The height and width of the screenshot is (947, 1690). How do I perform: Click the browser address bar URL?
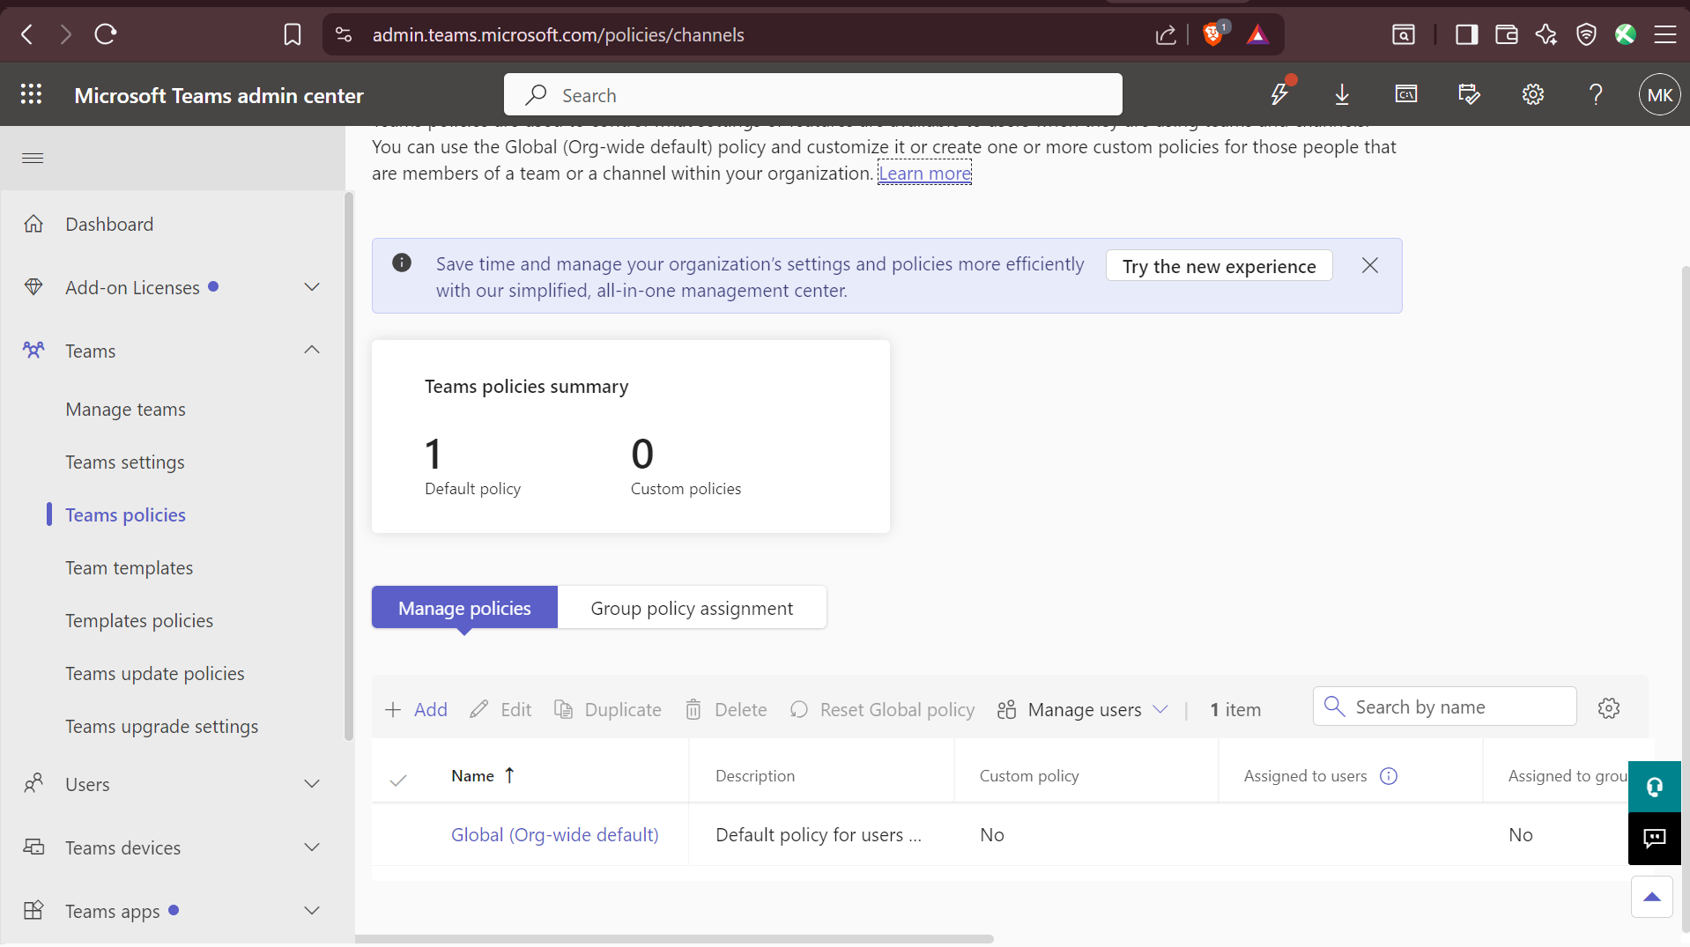point(559,34)
